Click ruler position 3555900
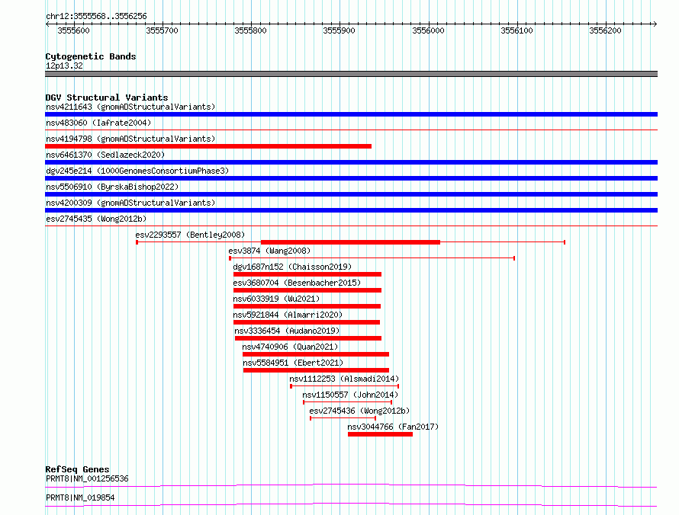Viewport: 679px width, 515px height. tap(339, 30)
